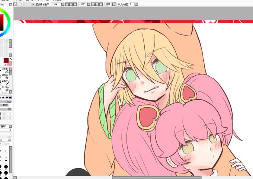Open the zoom percentage dropdown
The width and height of the screenshot is (253, 179).
[x=63, y=4]
